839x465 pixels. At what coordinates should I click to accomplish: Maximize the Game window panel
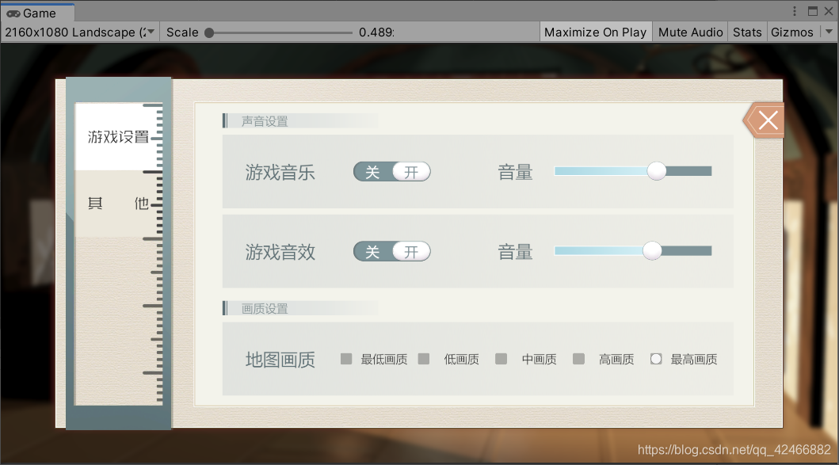[x=813, y=11]
